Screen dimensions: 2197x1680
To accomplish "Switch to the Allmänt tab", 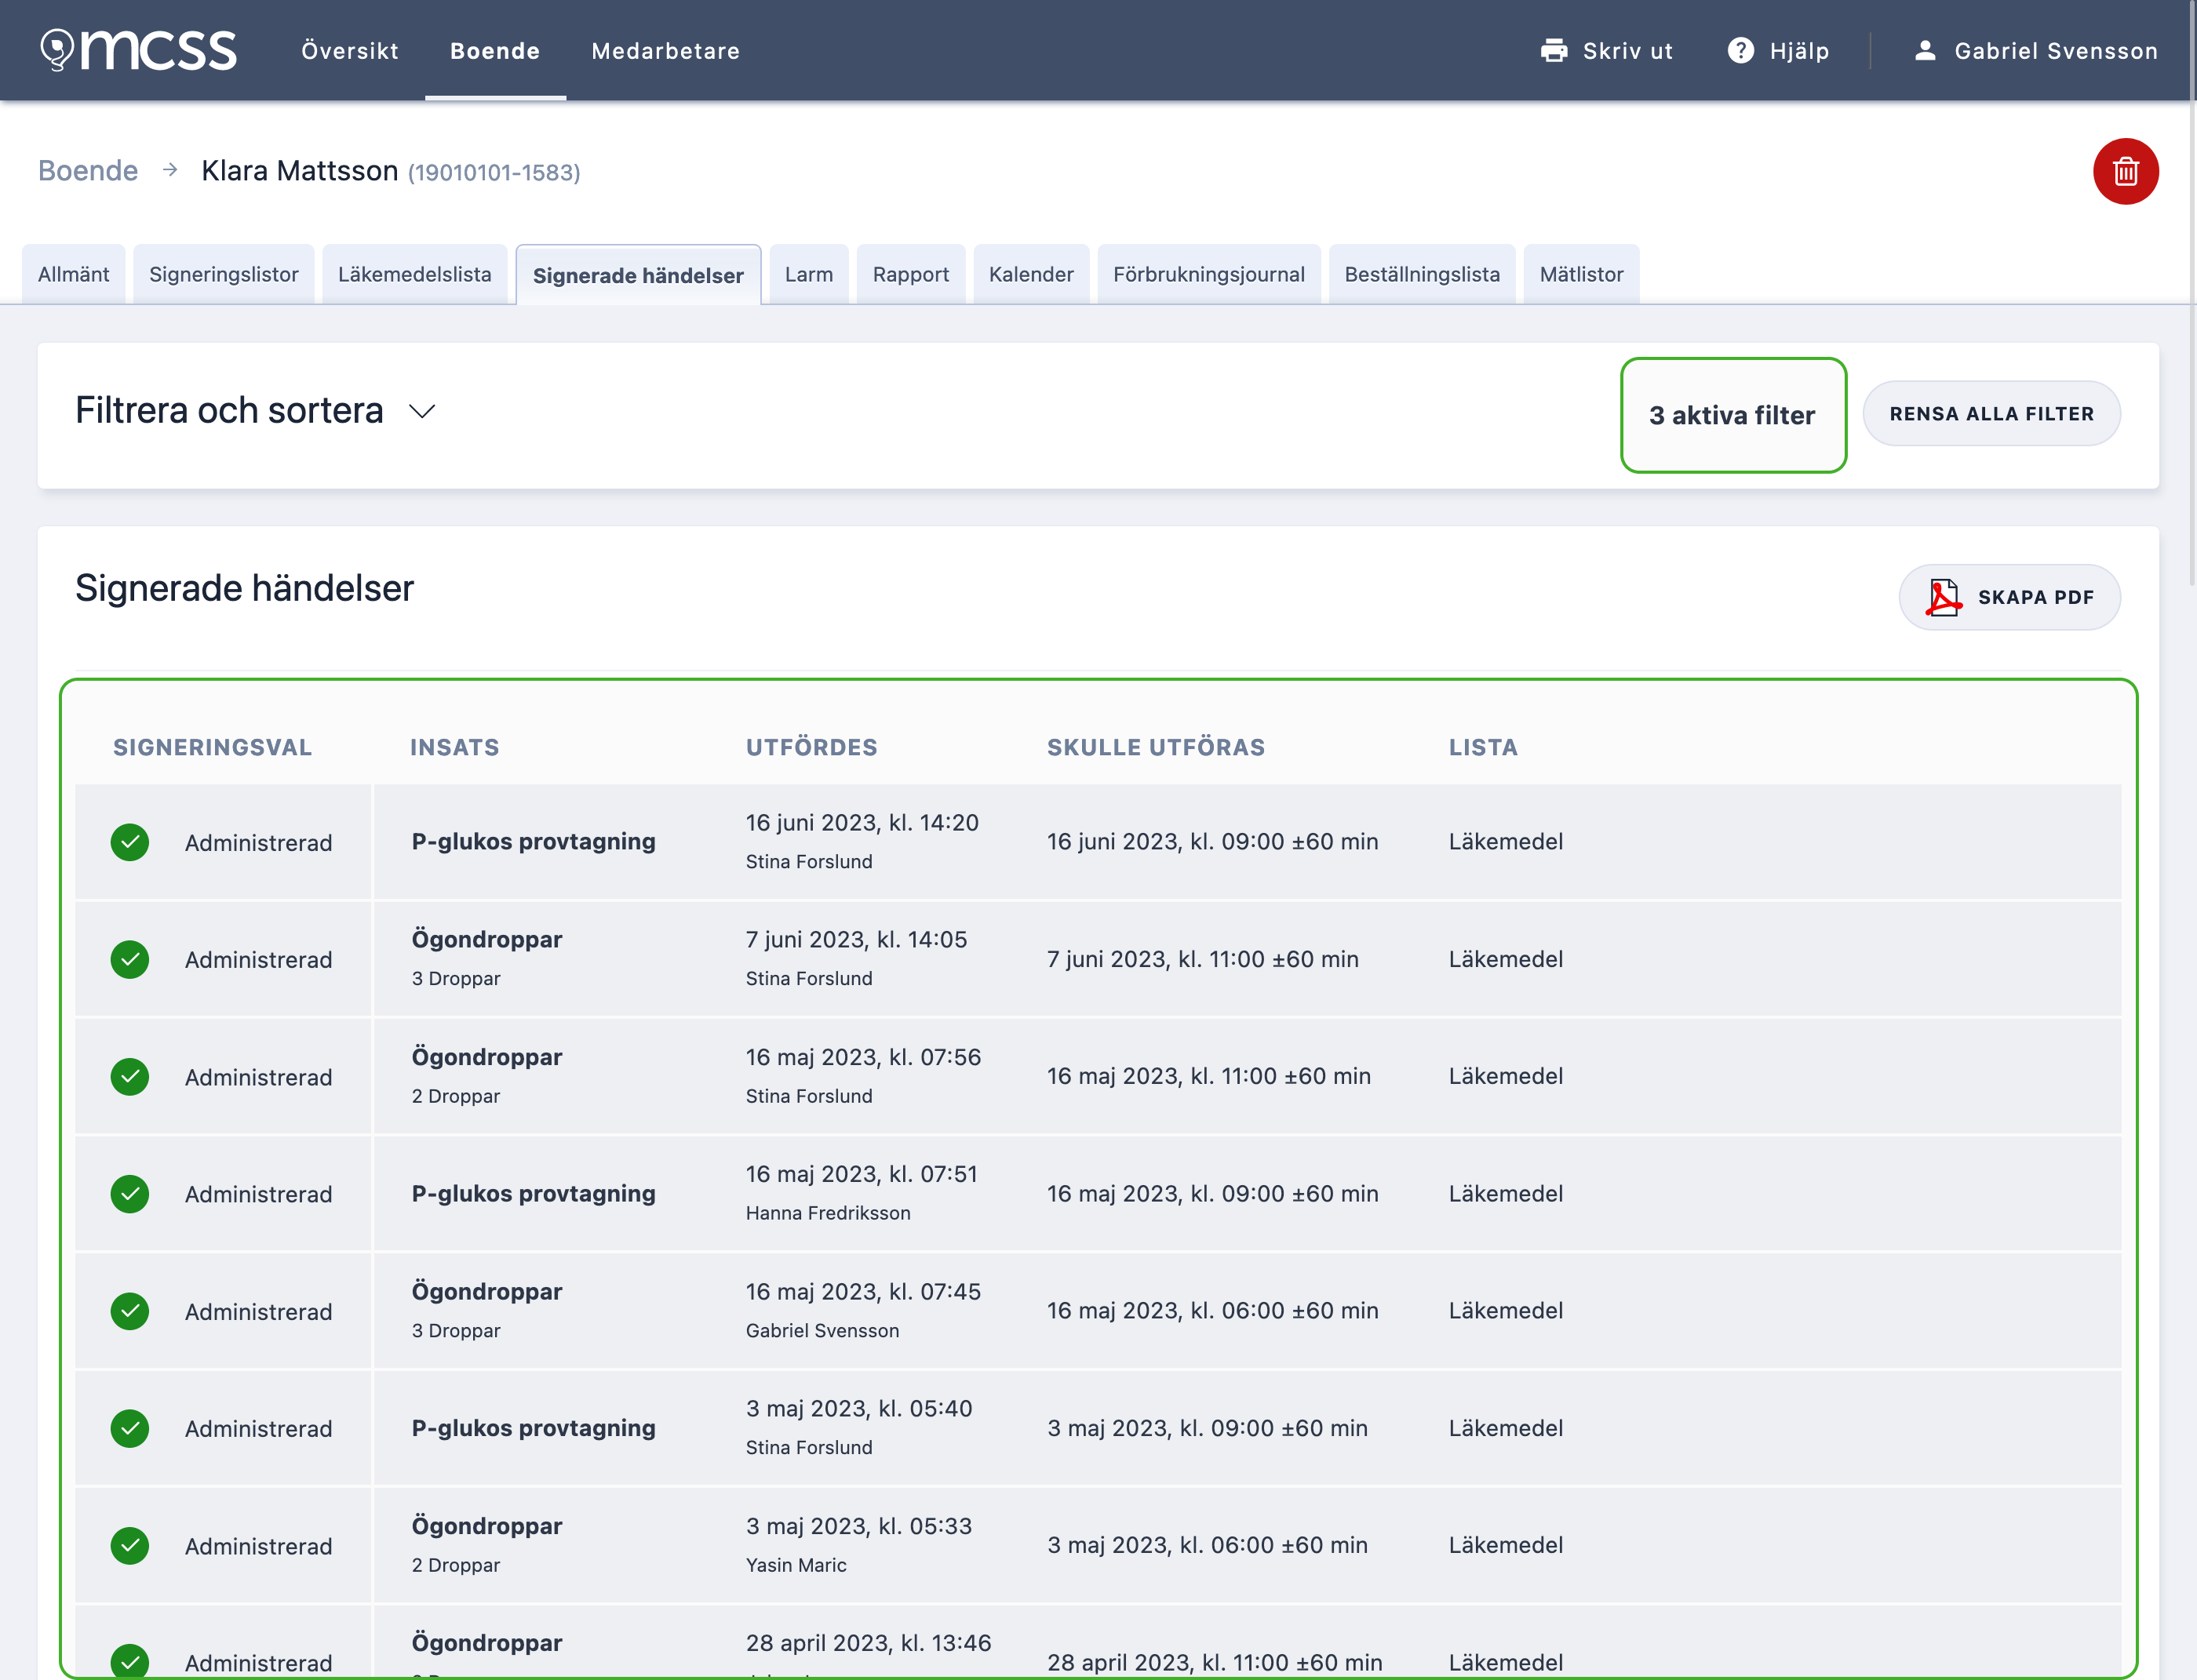I will point(74,274).
